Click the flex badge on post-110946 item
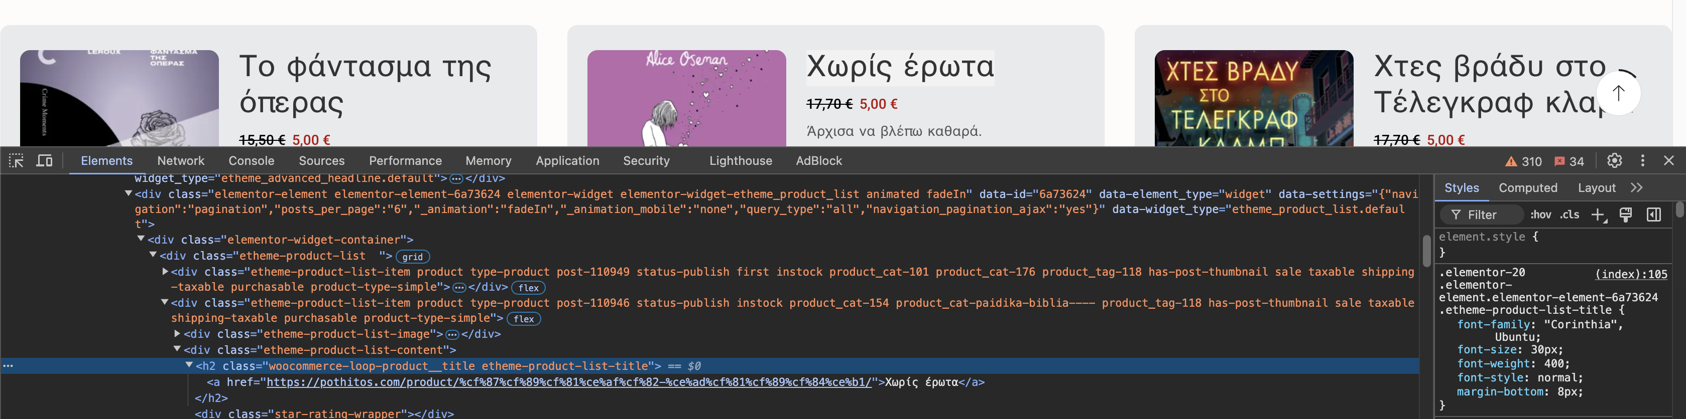This screenshot has width=1686, height=419. coord(524,319)
